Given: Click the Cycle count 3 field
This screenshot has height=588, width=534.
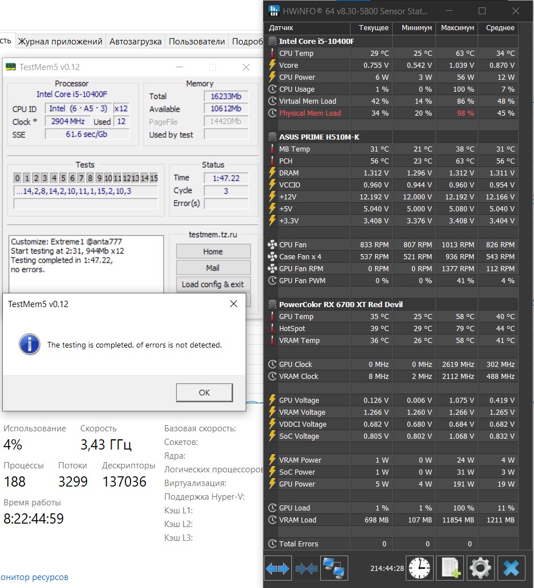Looking at the screenshot, I should (226, 191).
